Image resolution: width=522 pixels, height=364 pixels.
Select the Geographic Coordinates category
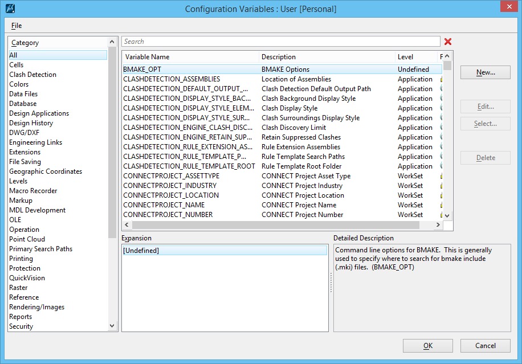(x=58, y=171)
